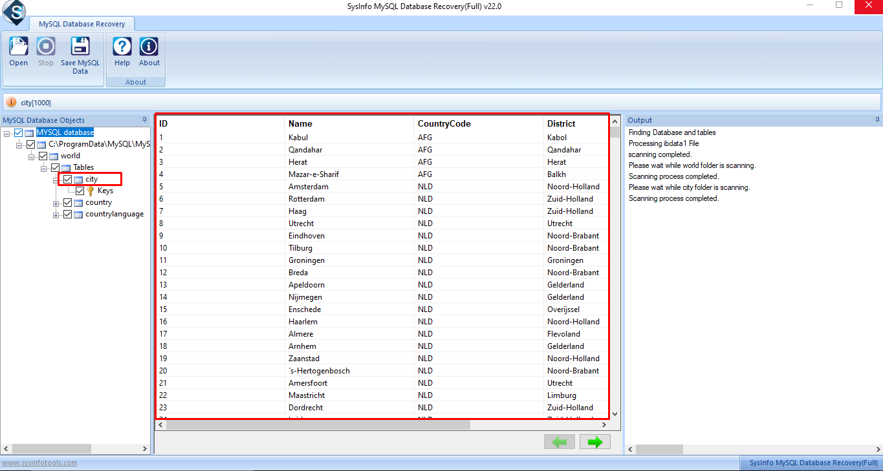Image resolution: width=883 pixels, height=471 pixels.
Task: Pin the Output panel
Action: coord(877,120)
